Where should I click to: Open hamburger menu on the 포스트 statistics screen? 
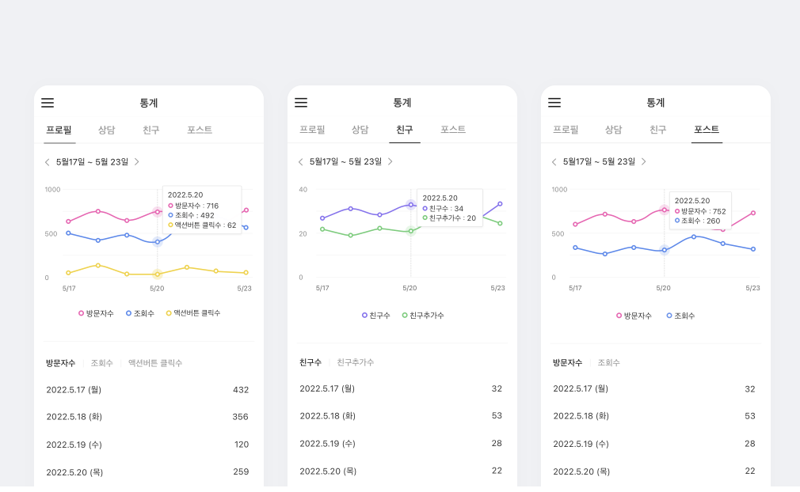[554, 102]
